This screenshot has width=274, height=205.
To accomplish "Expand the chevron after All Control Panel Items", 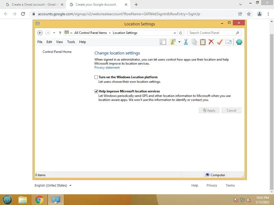I will click(x=110, y=33).
